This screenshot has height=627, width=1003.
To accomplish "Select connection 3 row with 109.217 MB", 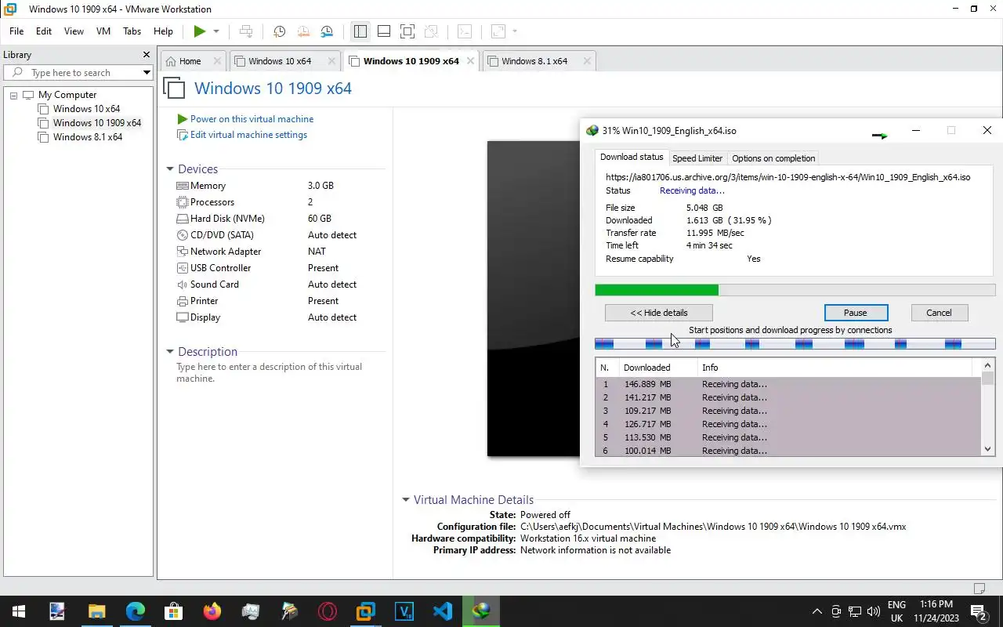I will click(x=788, y=411).
